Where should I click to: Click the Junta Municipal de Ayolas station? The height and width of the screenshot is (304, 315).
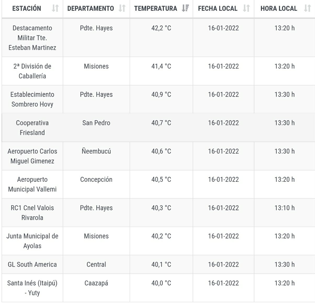(32, 241)
